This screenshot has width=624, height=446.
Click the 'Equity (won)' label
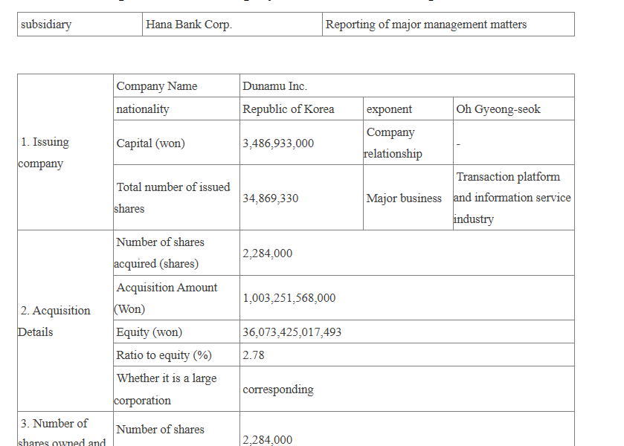pos(149,332)
